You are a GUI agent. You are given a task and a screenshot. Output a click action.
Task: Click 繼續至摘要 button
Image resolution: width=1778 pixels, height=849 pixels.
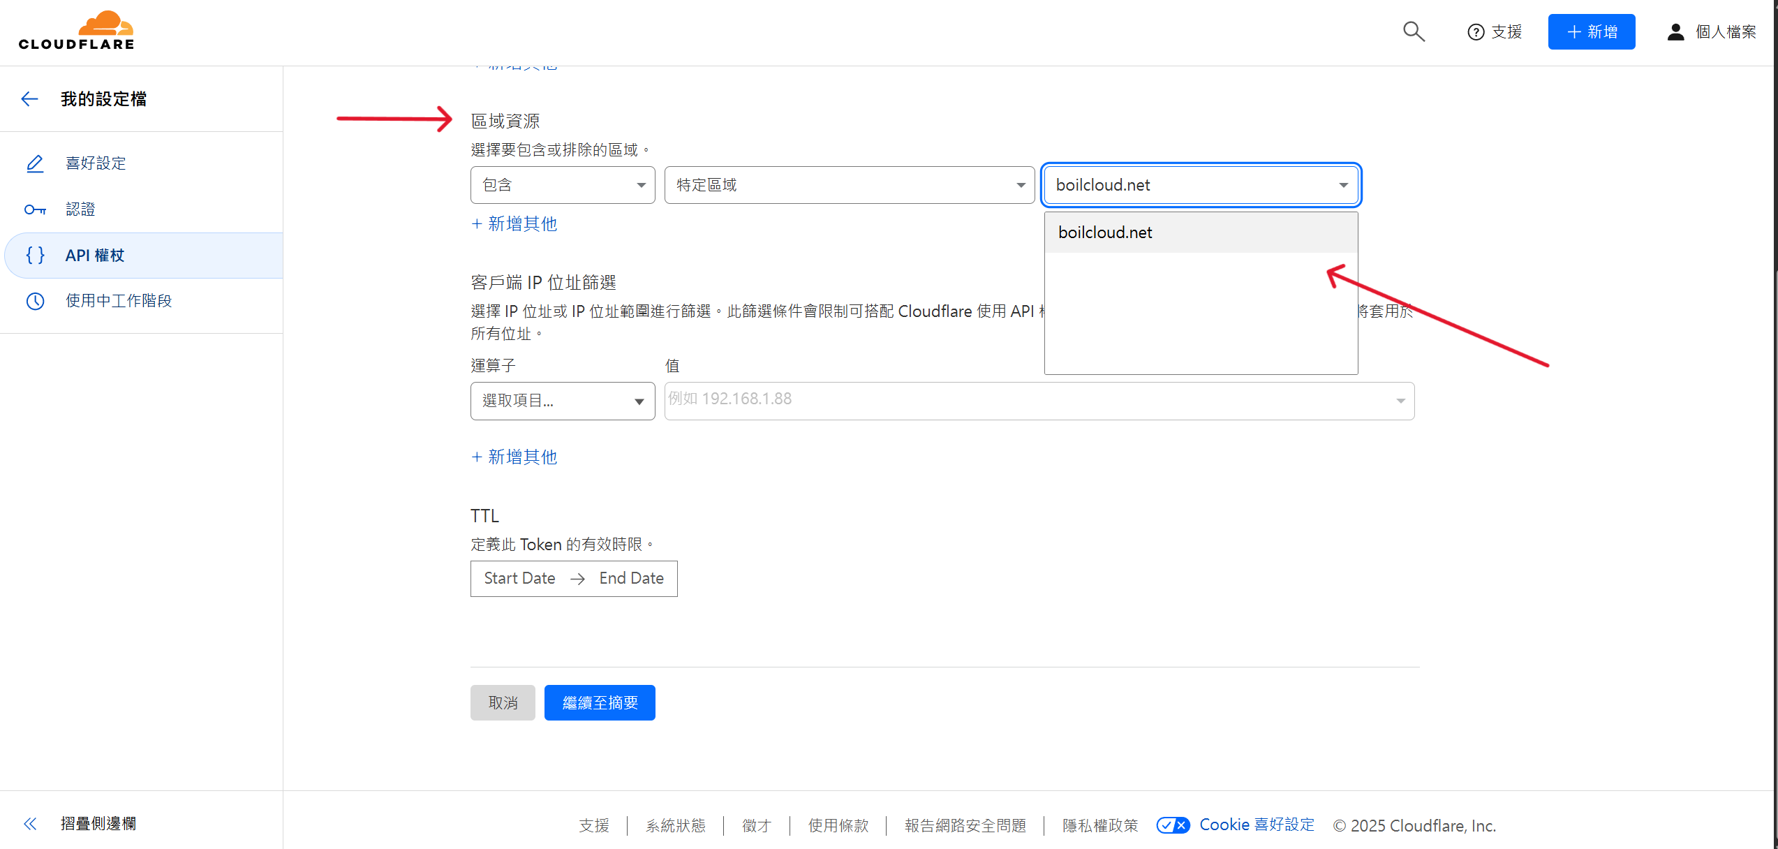600,702
